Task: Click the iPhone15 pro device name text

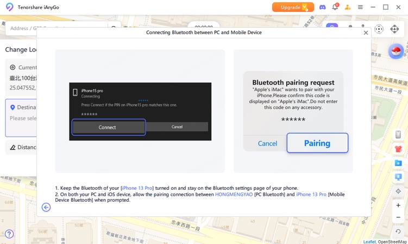Action: tap(92, 91)
